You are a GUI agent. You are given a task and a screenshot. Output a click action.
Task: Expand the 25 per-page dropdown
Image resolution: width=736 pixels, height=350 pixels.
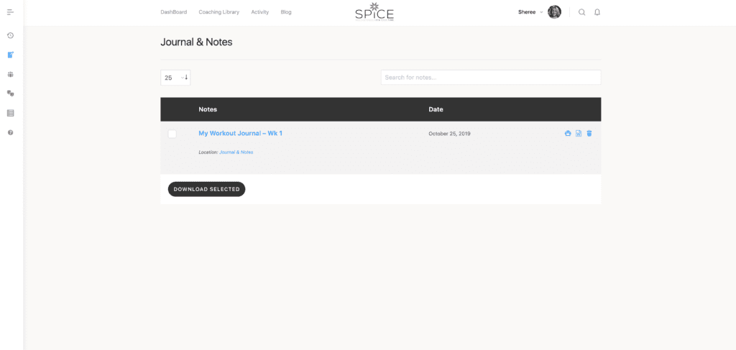(175, 78)
